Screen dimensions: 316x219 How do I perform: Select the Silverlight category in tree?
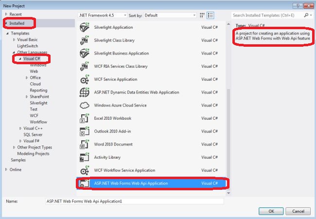tap(38, 103)
